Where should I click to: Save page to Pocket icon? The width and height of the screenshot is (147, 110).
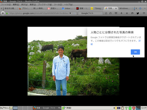point(116,13)
